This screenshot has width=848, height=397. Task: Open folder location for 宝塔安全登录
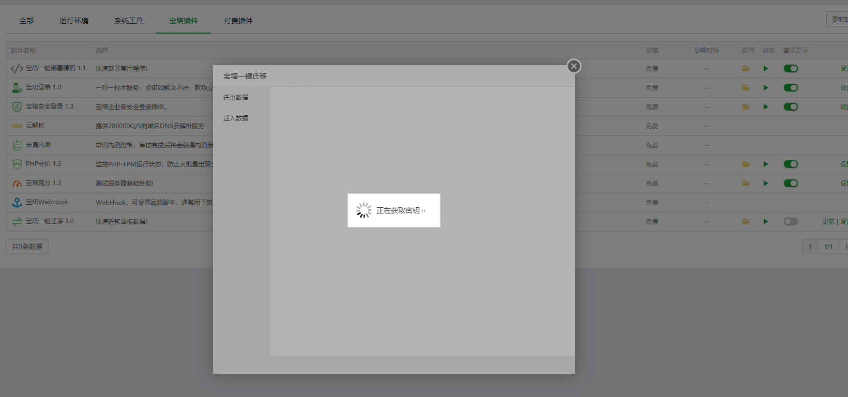click(x=746, y=107)
